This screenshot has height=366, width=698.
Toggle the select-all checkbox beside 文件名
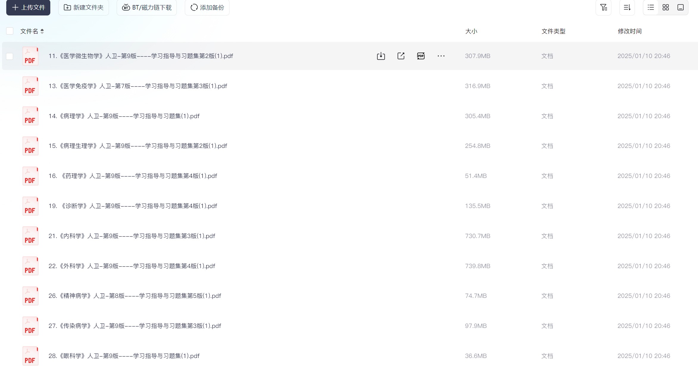click(10, 31)
